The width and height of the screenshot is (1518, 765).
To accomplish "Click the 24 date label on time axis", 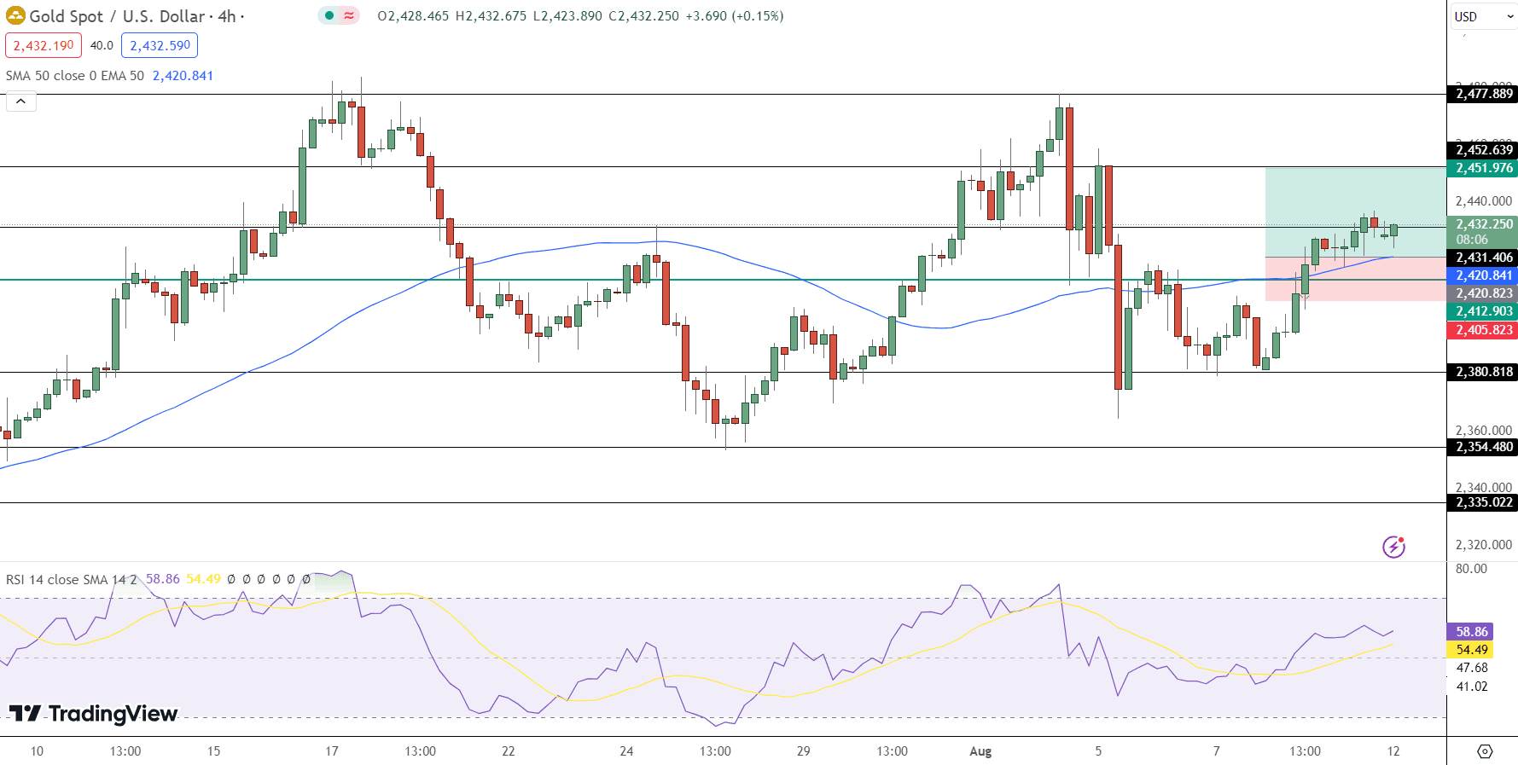I will [x=626, y=751].
